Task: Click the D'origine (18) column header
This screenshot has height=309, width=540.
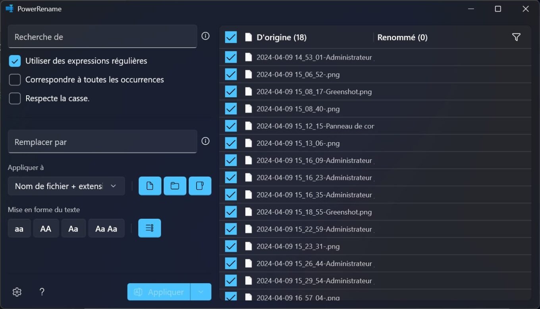Action: pyautogui.click(x=282, y=37)
